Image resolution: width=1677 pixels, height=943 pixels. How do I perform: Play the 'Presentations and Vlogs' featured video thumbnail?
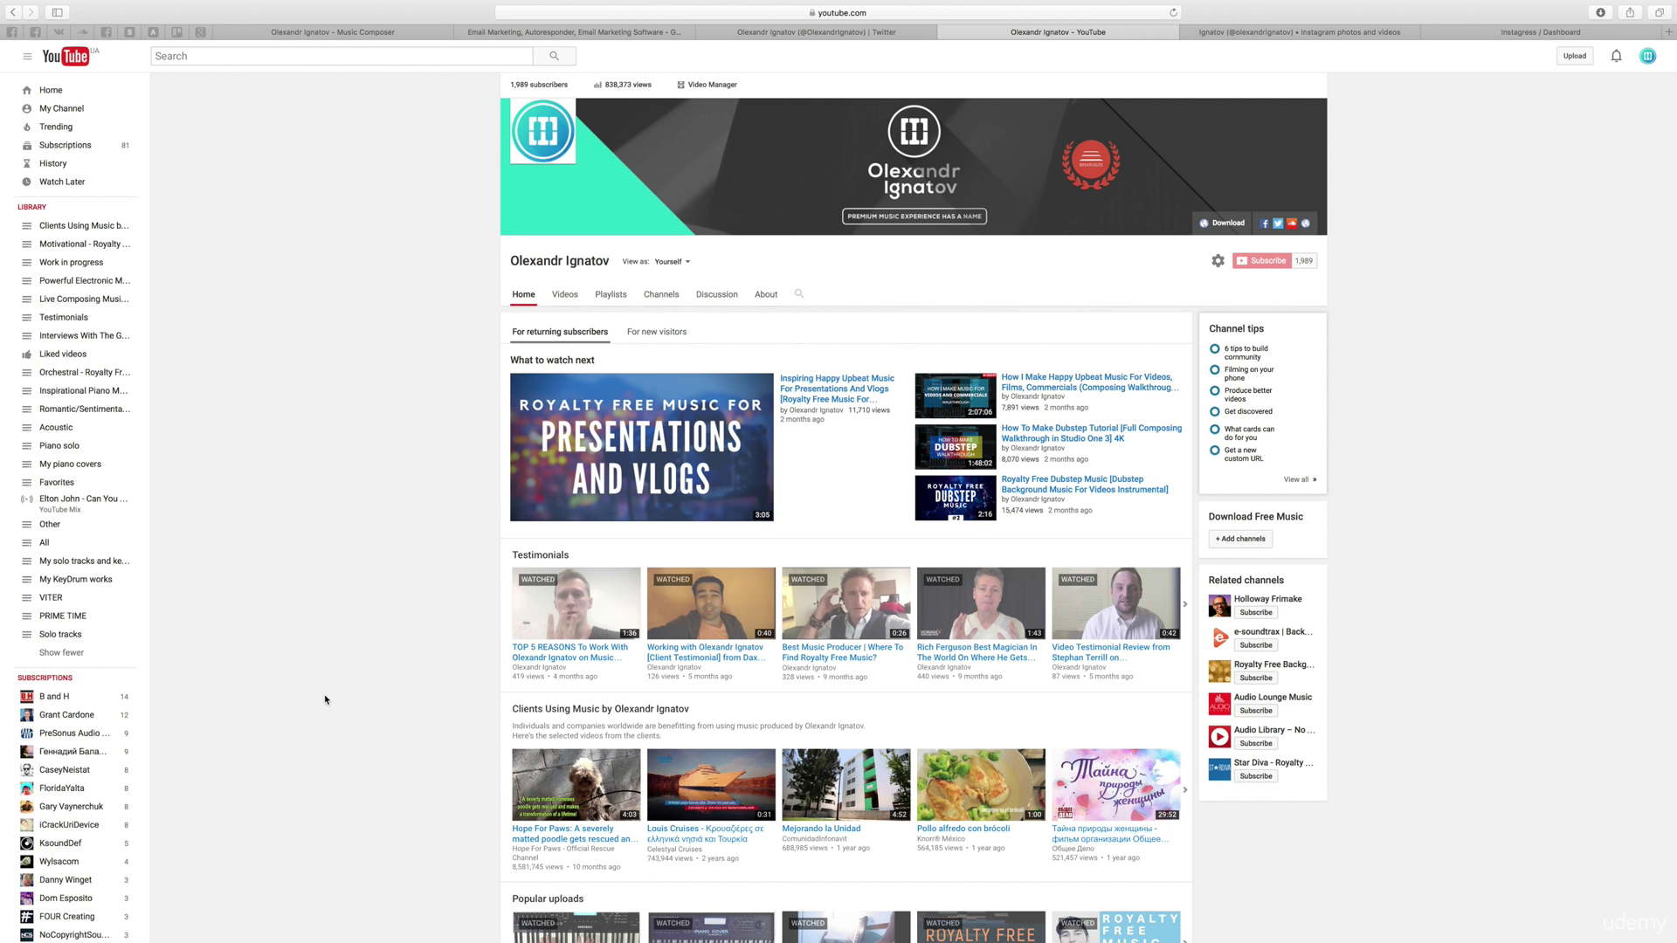point(641,447)
